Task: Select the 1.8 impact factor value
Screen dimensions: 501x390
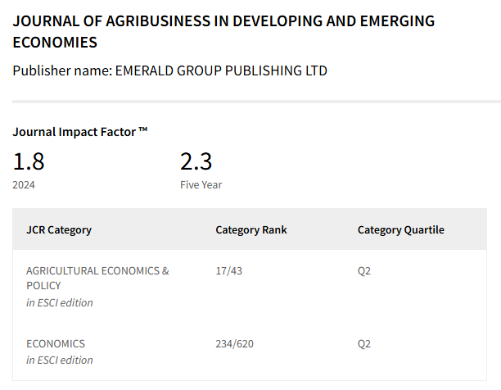Action: 29,160
